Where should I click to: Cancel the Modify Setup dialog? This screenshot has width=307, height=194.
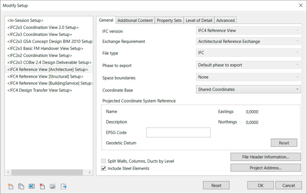[289, 185]
